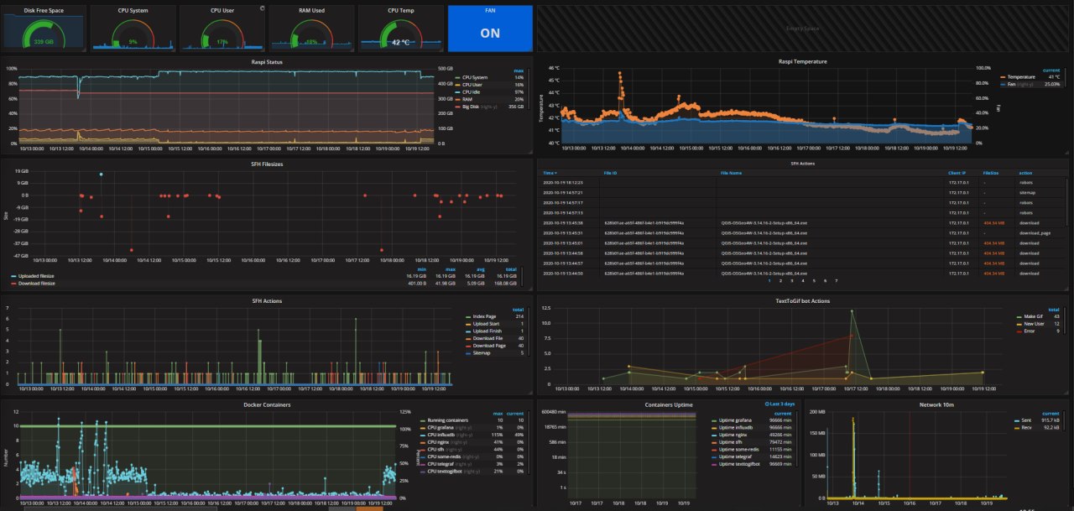Sort Docker Containers legend by max column
Image resolution: width=1074 pixels, height=511 pixels.
click(497, 414)
